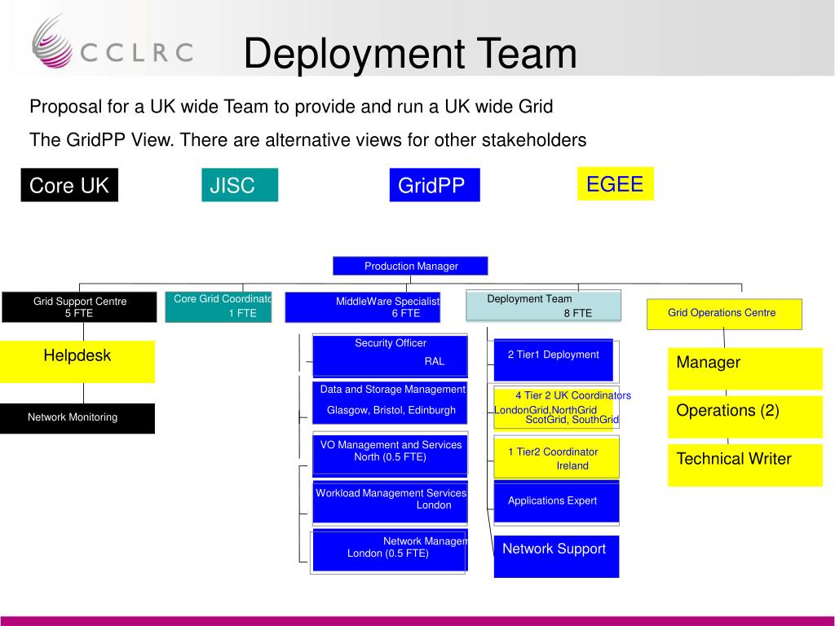835x626 pixels.
Task: Select the Core Grid Coordinator 1 FTE box
Action: pos(219,306)
